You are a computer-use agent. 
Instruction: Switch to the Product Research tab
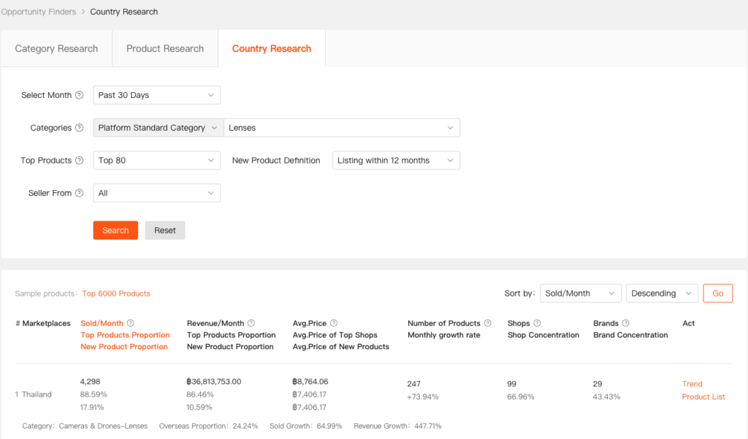pos(165,49)
